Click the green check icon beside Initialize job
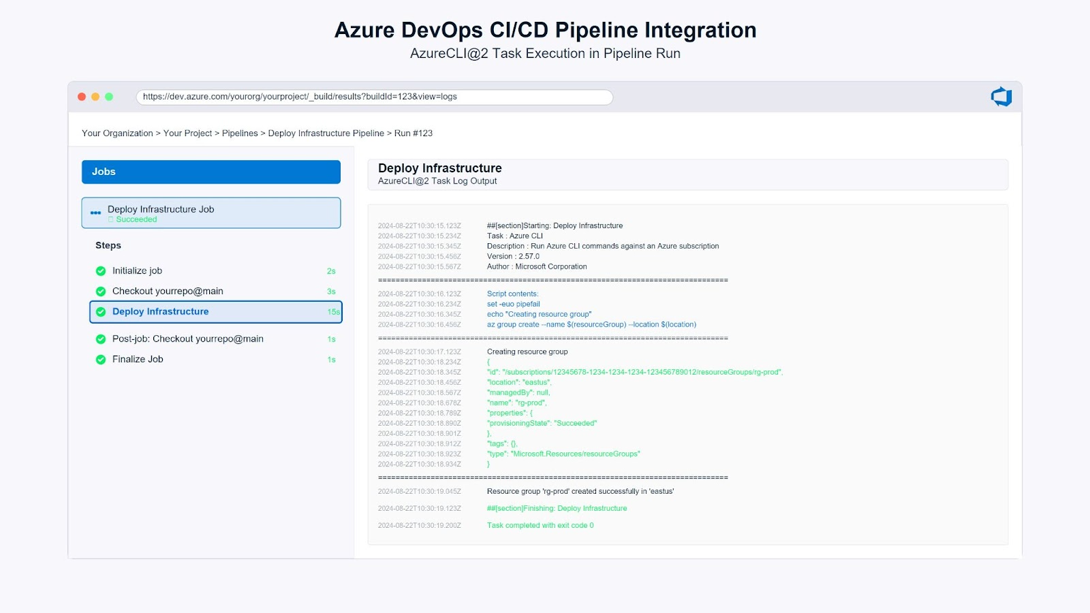The image size is (1090, 613). [x=100, y=270]
